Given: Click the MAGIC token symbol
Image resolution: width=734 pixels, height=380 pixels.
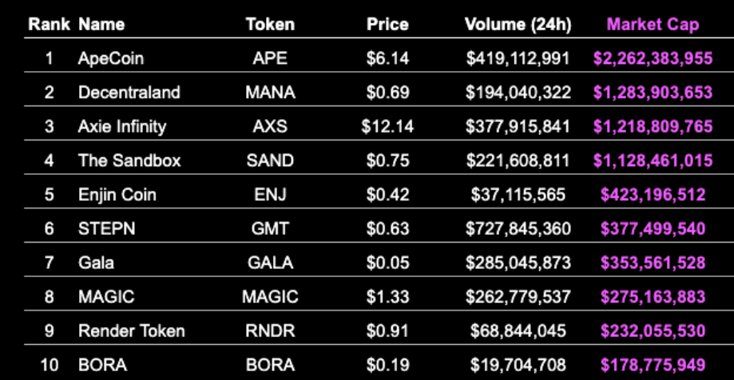Looking at the screenshot, I should coord(270,297).
